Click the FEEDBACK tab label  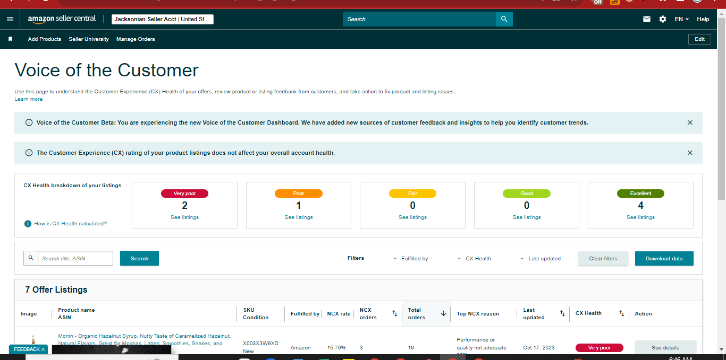pos(27,349)
